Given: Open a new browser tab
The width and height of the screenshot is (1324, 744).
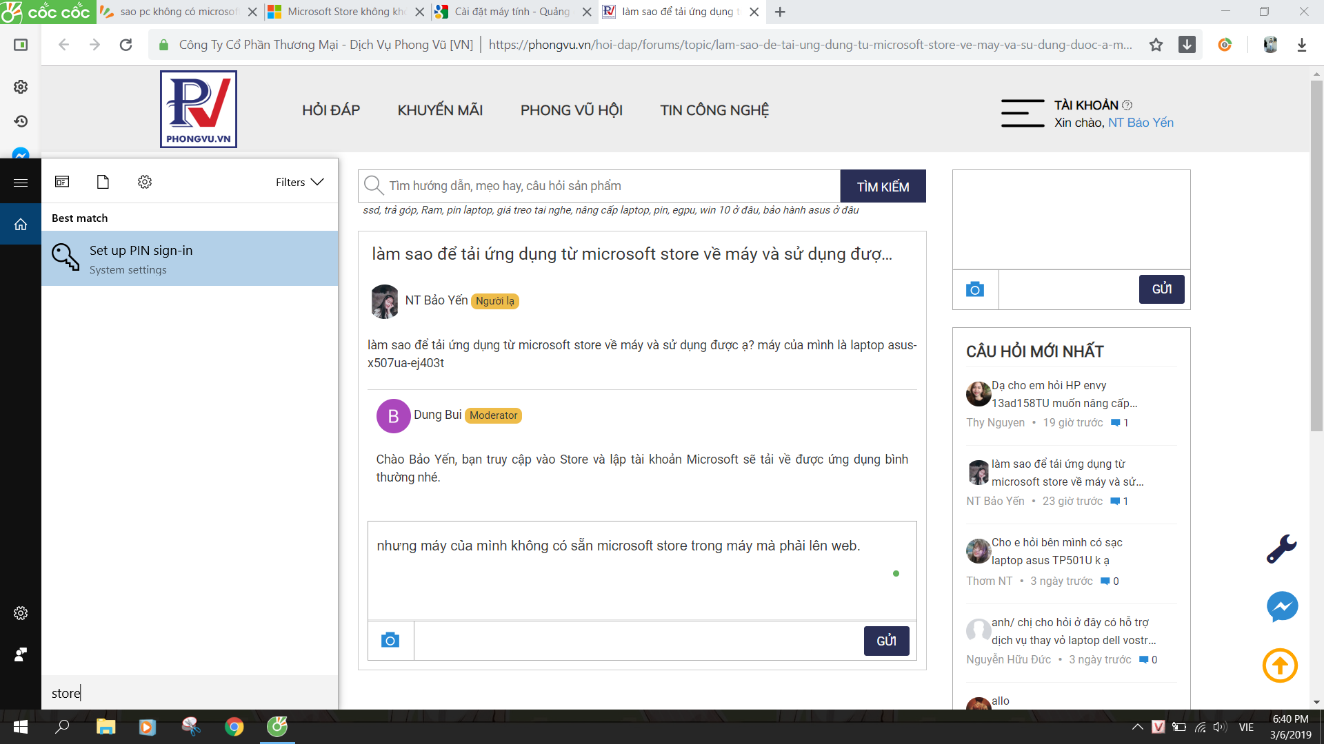Looking at the screenshot, I should pyautogui.click(x=780, y=12).
